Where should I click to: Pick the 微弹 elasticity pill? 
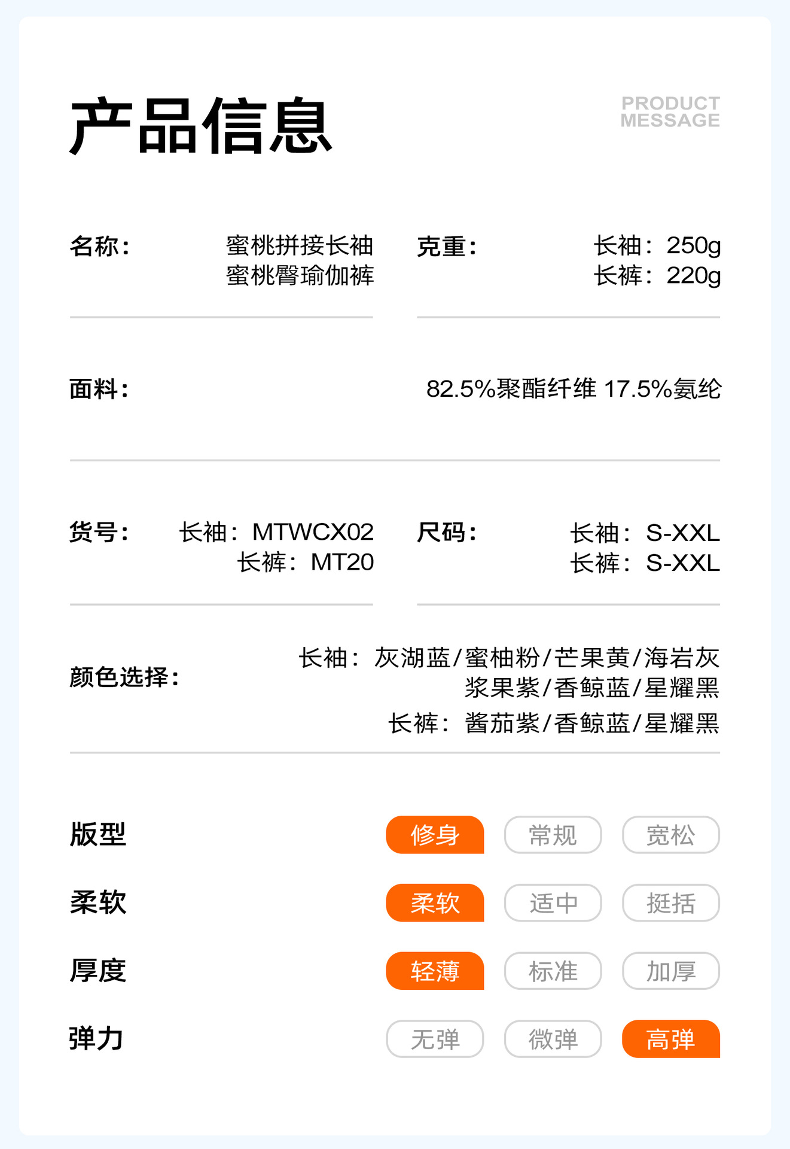point(553,1039)
